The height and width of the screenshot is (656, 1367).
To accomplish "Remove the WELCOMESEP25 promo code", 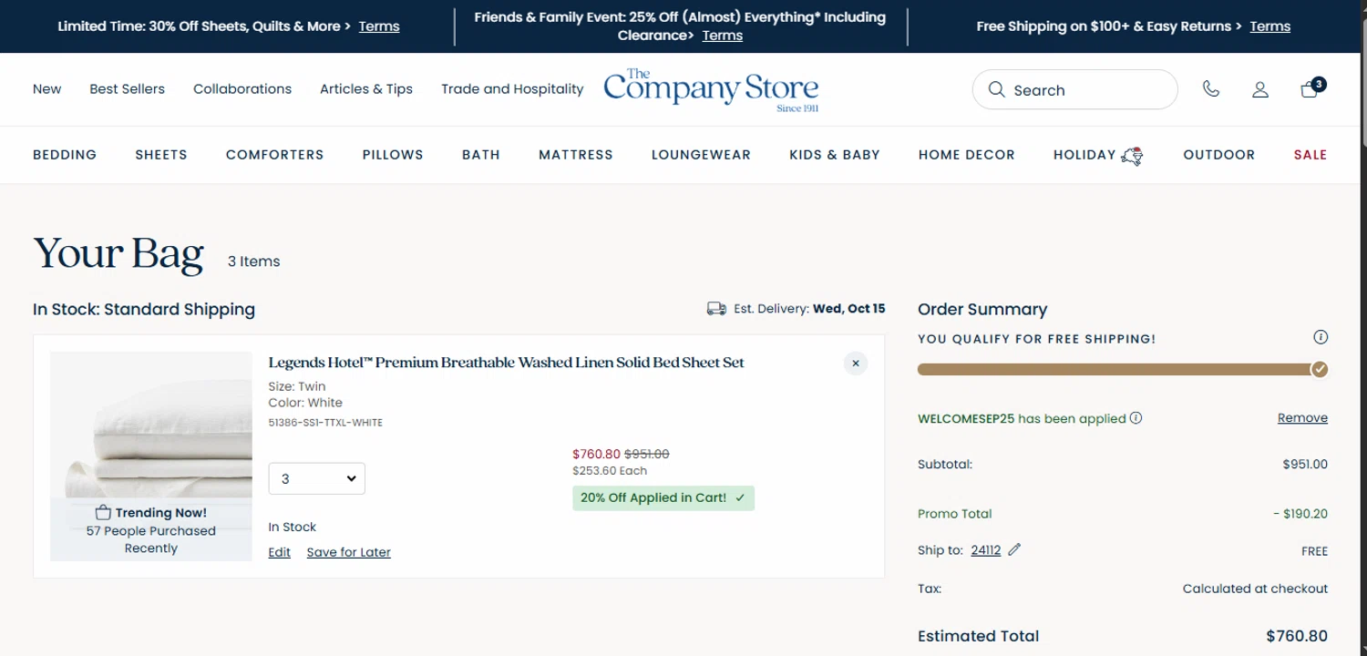I will point(1302,418).
